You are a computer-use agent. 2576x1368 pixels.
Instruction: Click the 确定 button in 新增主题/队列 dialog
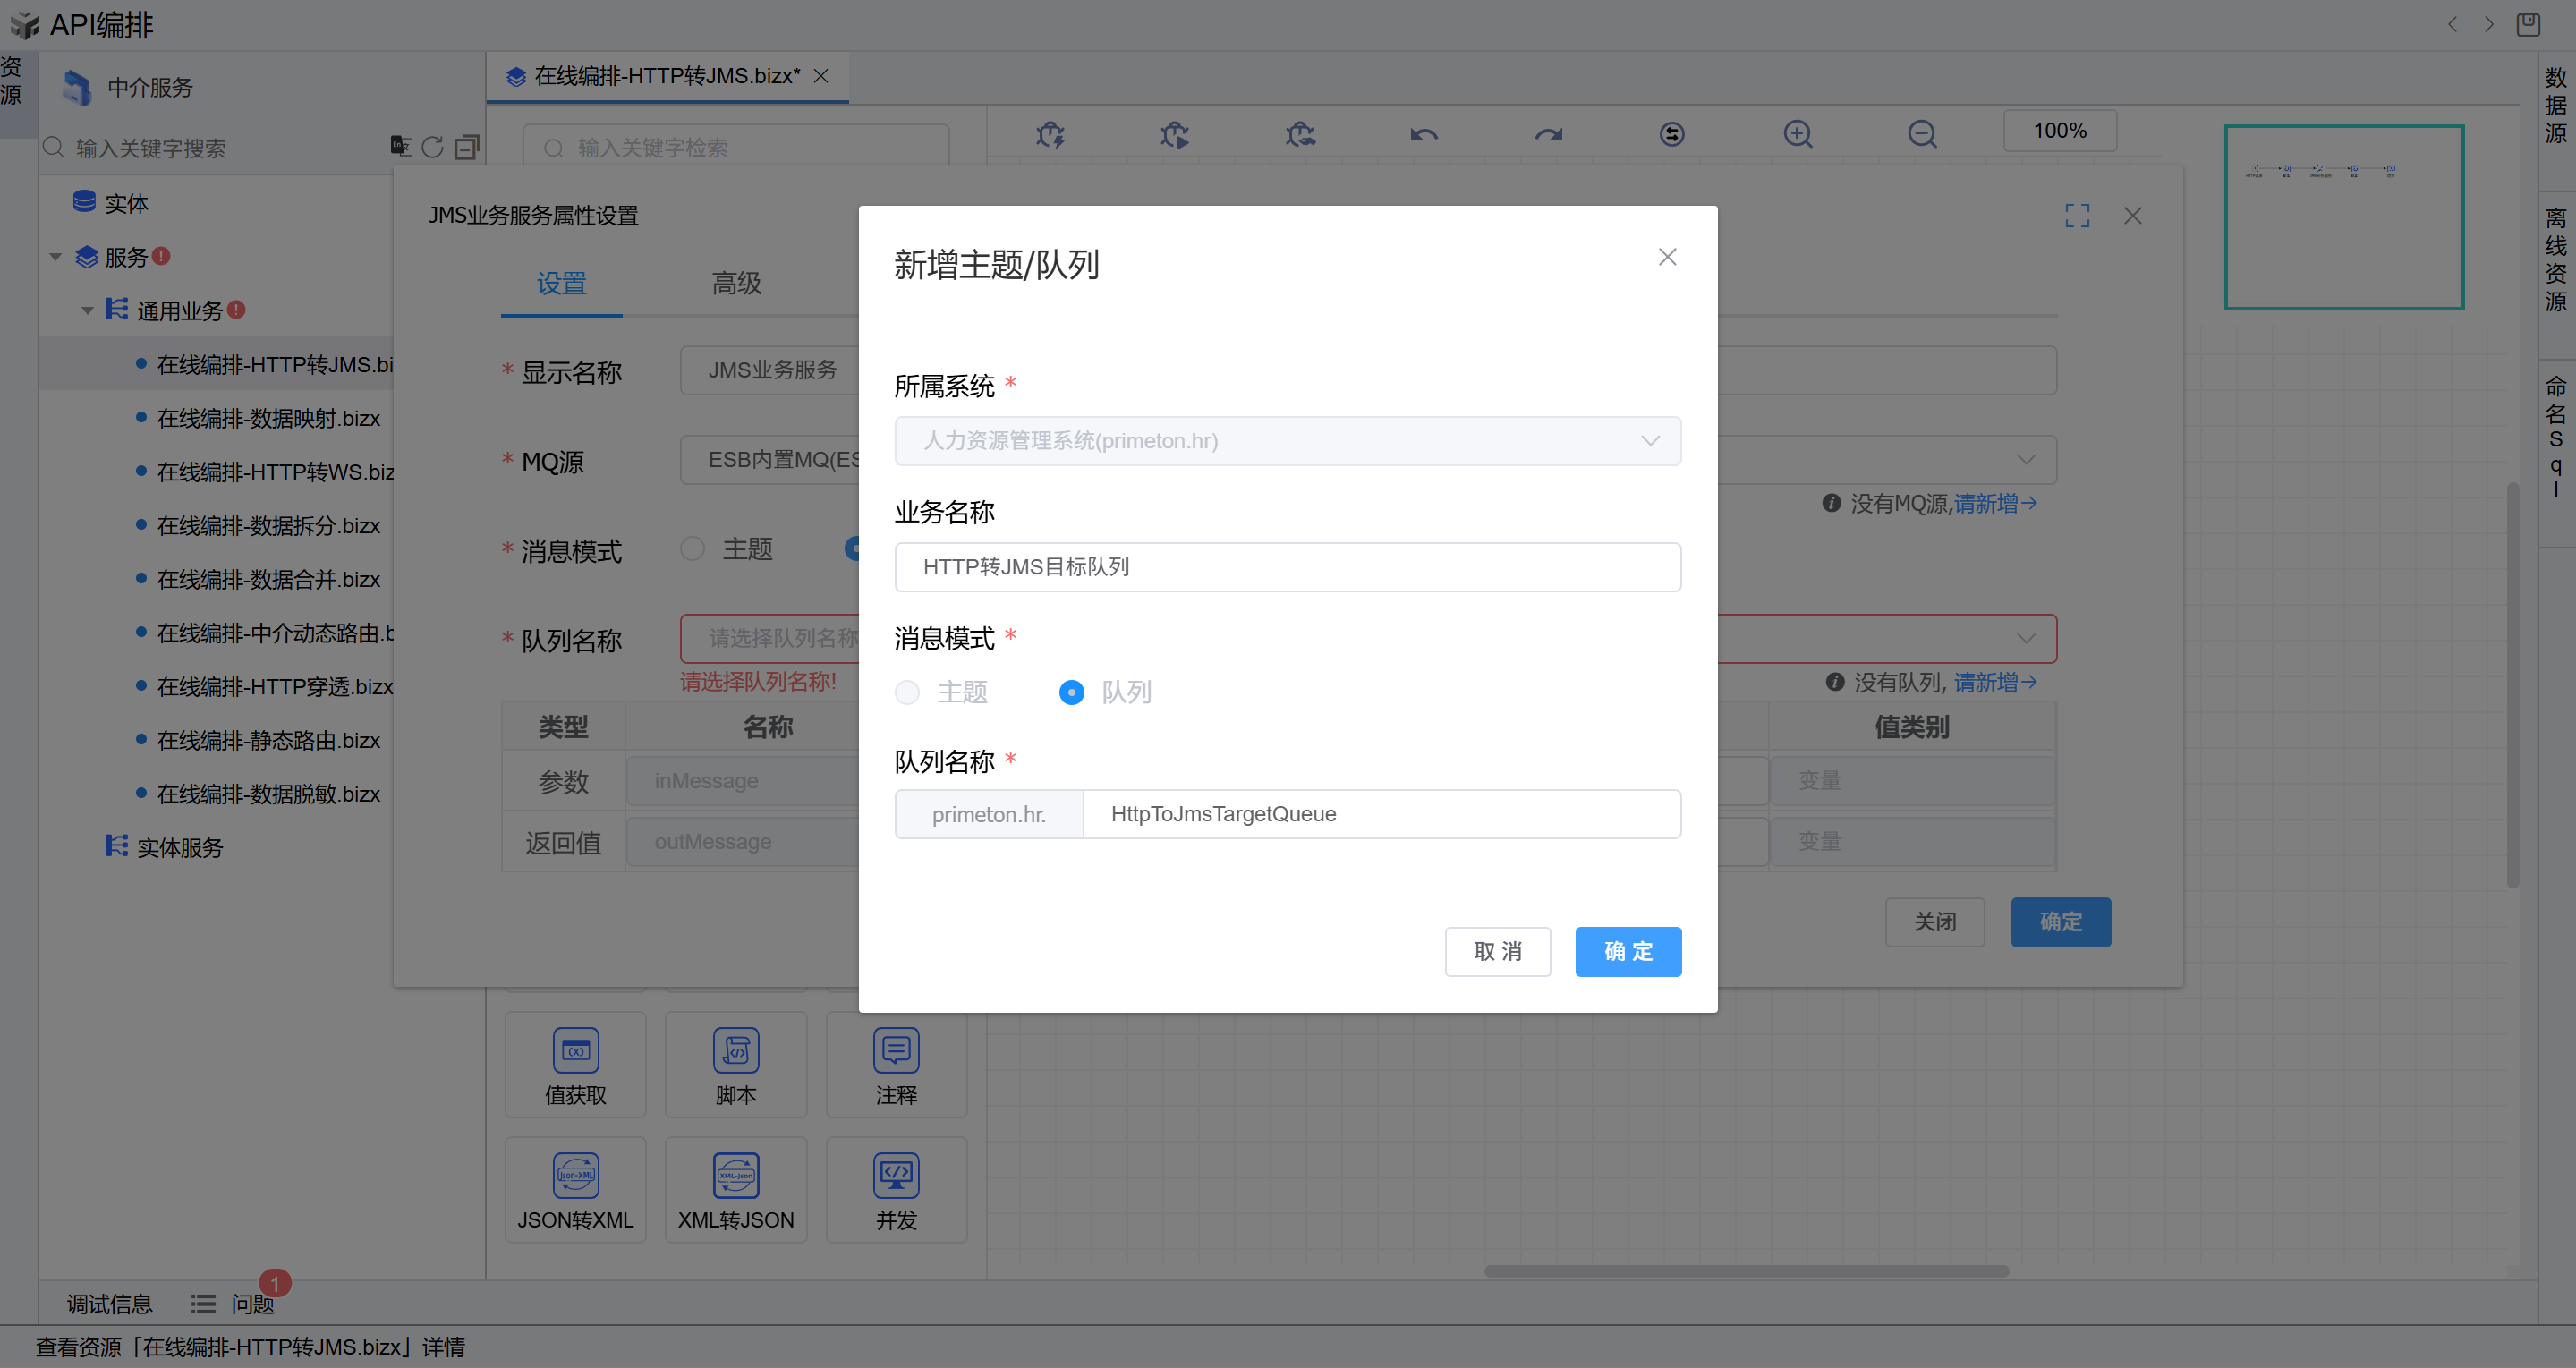pyautogui.click(x=1627, y=951)
